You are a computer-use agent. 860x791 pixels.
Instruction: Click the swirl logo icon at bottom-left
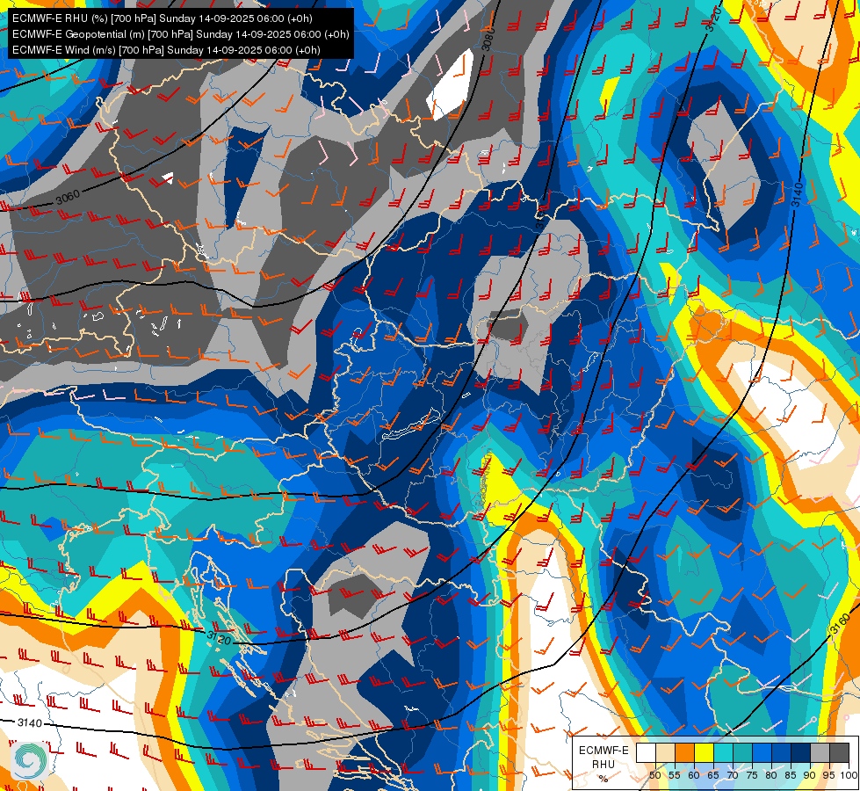tap(29, 760)
